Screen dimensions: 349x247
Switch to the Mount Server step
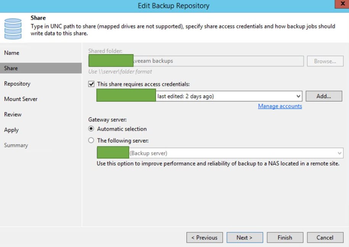21,99
